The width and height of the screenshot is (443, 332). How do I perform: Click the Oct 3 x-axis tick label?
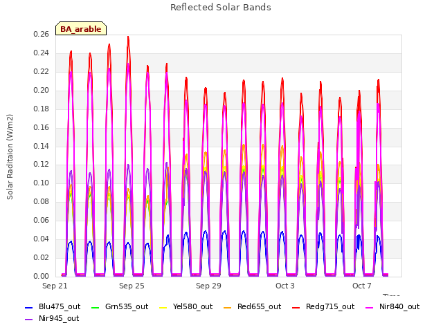(285, 286)
